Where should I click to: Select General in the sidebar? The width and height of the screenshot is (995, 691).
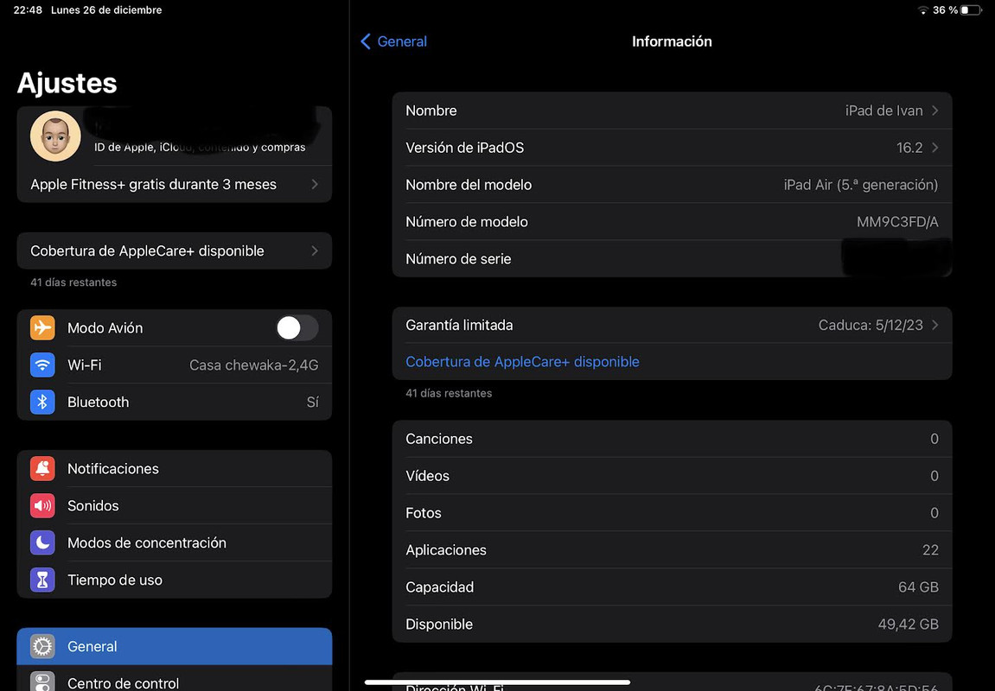175,646
